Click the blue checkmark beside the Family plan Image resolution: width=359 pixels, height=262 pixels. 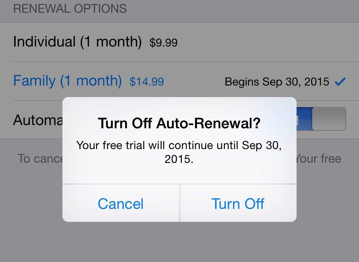click(x=340, y=82)
